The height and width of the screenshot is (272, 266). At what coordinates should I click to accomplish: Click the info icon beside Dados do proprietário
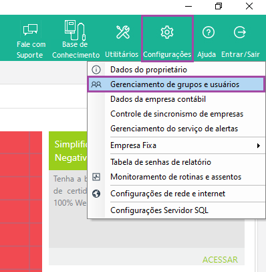[x=96, y=70]
